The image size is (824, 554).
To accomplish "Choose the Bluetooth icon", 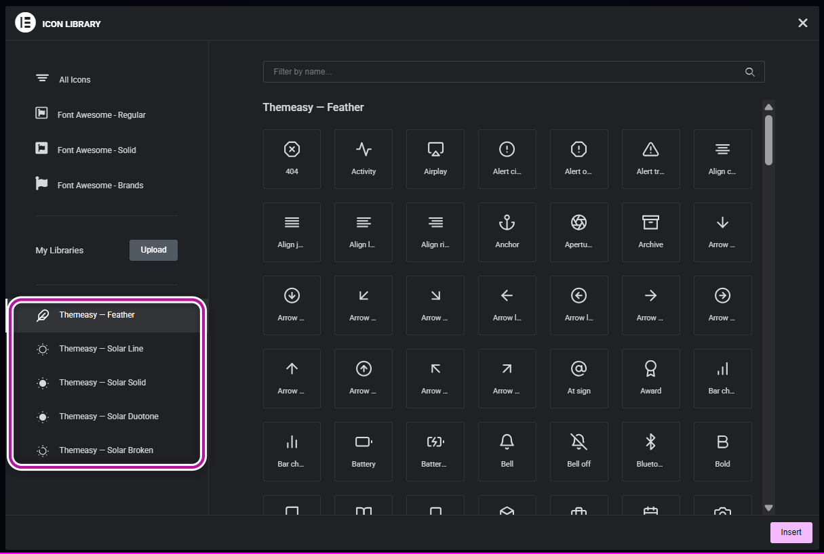I will (x=651, y=452).
